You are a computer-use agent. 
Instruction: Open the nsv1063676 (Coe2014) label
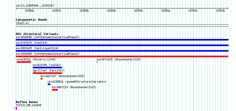coord(32,43)
